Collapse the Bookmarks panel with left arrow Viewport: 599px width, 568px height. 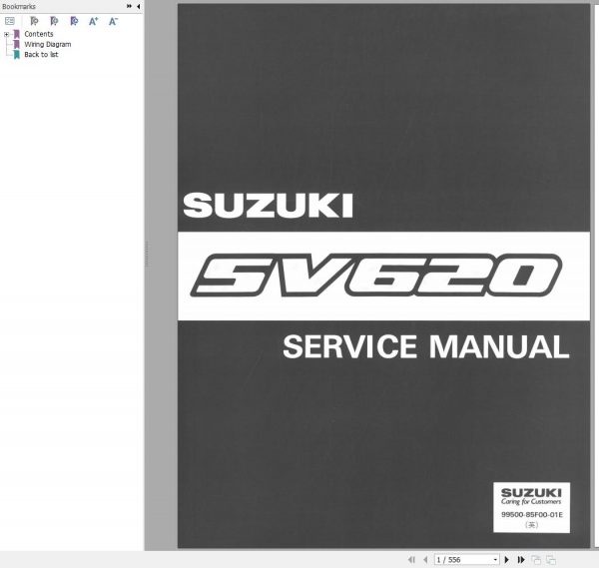tap(138, 6)
